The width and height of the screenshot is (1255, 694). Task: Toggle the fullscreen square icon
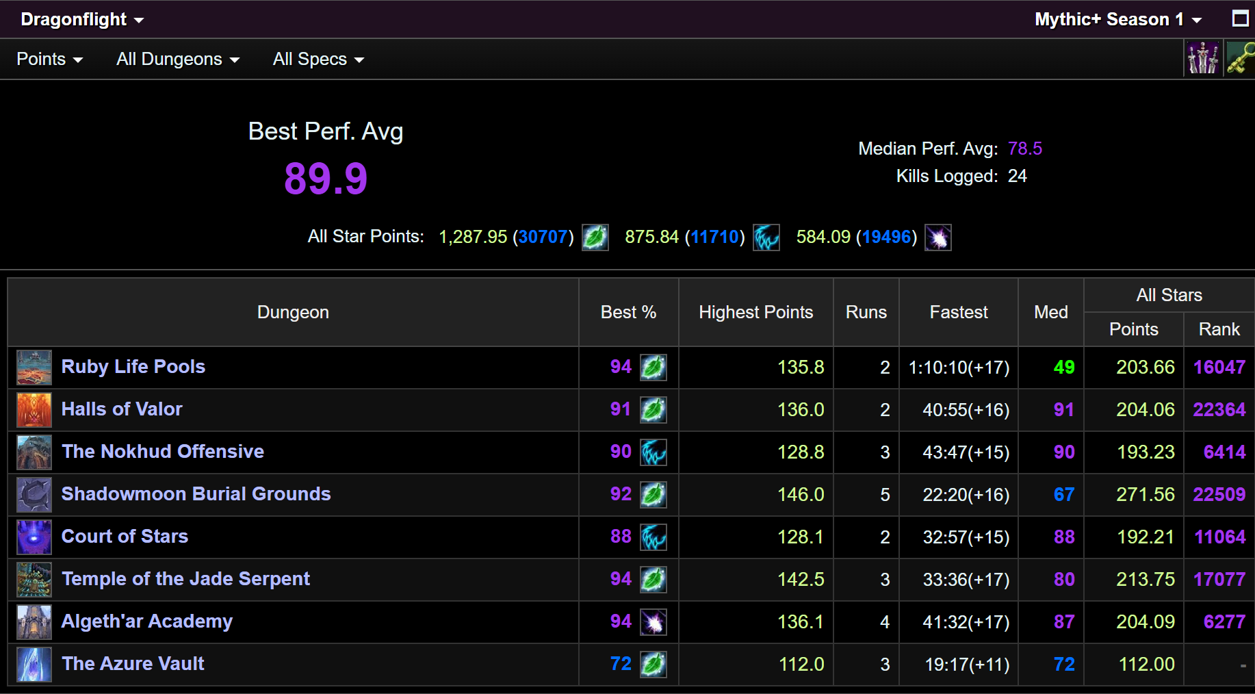[x=1240, y=18]
